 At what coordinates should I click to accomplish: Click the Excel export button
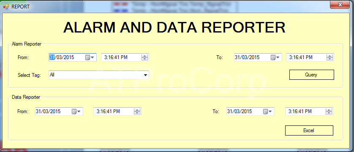click(309, 130)
